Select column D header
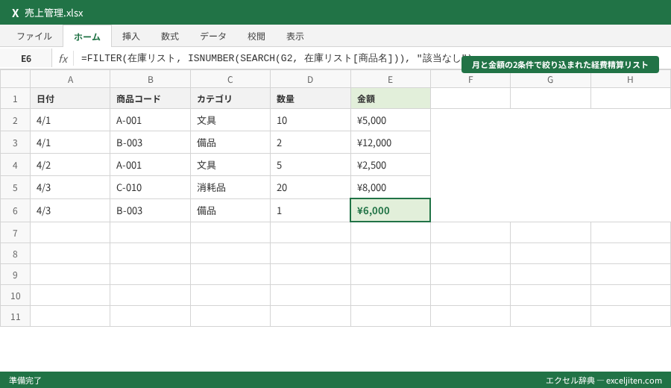 point(310,80)
